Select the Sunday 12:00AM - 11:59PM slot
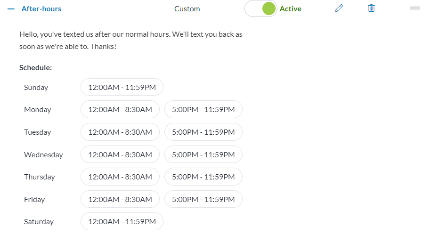 coord(122,87)
